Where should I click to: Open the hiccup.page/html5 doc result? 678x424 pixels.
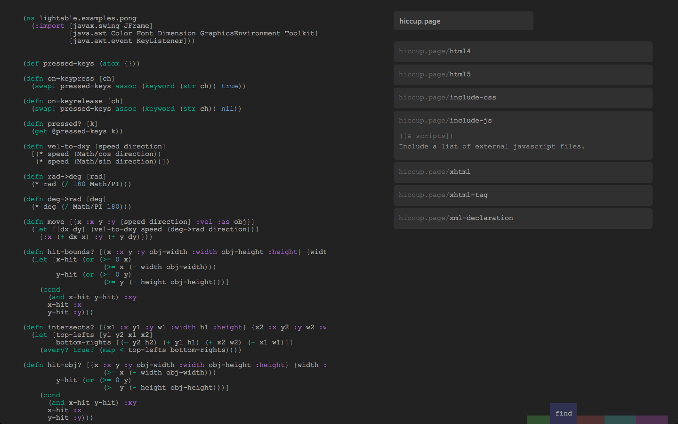[x=523, y=74]
